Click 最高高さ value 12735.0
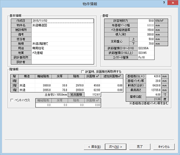This screenshot has height=155, width=180. (153, 90)
